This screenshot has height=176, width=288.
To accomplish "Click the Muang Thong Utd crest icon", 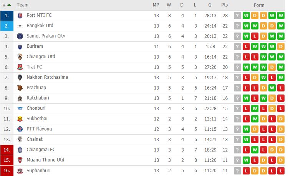I will [20, 160].
